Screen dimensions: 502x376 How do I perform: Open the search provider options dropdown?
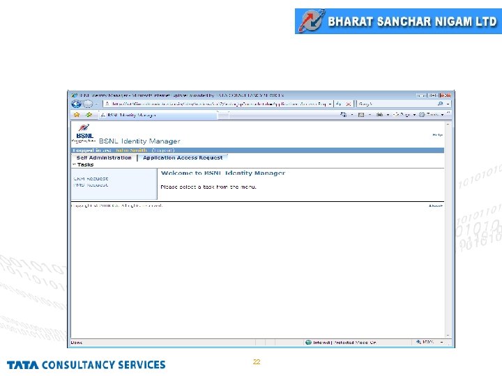[448, 104]
